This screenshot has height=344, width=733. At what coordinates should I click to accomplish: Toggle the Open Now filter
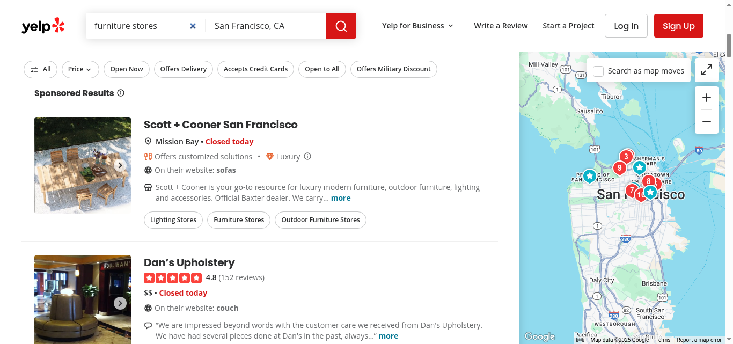(x=127, y=69)
